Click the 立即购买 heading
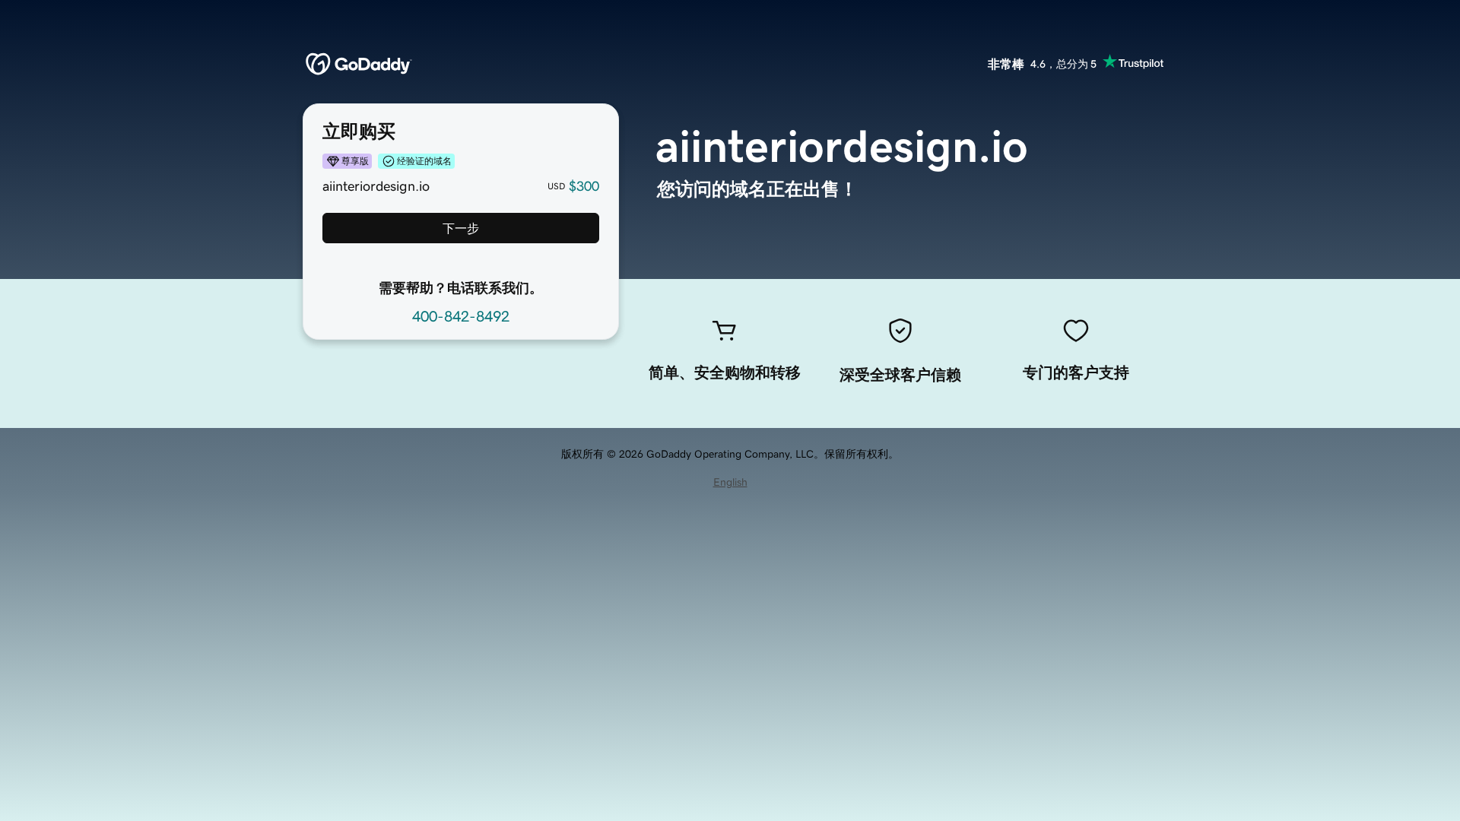Screen dimensions: 1460x821 point(359,131)
